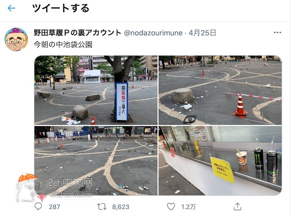Click the 287 reply count

pos(54,207)
